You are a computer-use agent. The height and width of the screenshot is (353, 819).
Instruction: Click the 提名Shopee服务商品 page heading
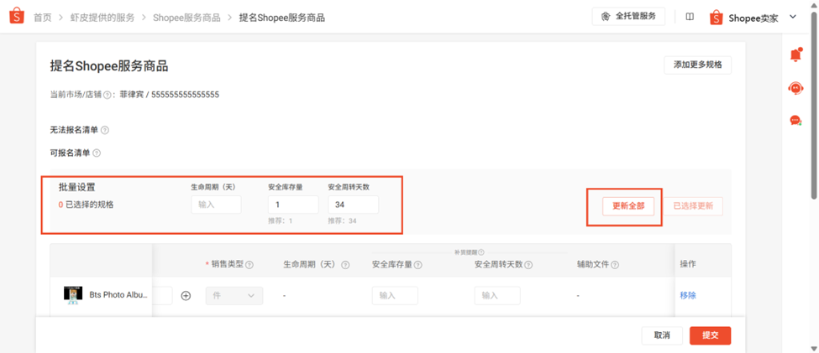[109, 66]
